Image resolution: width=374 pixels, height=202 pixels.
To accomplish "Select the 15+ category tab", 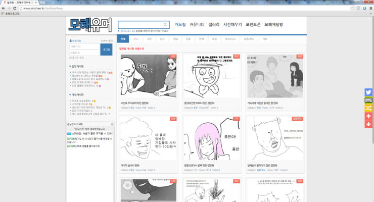I will [x=136, y=39].
